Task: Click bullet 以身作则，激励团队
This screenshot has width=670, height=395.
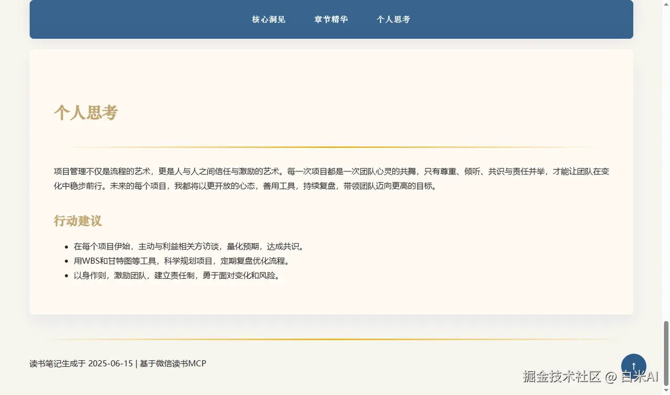Action: click(177, 276)
